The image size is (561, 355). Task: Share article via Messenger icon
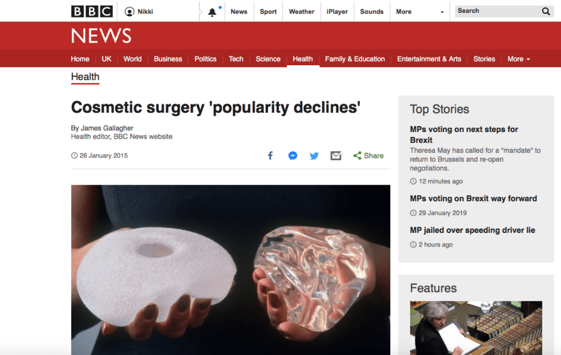293,156
